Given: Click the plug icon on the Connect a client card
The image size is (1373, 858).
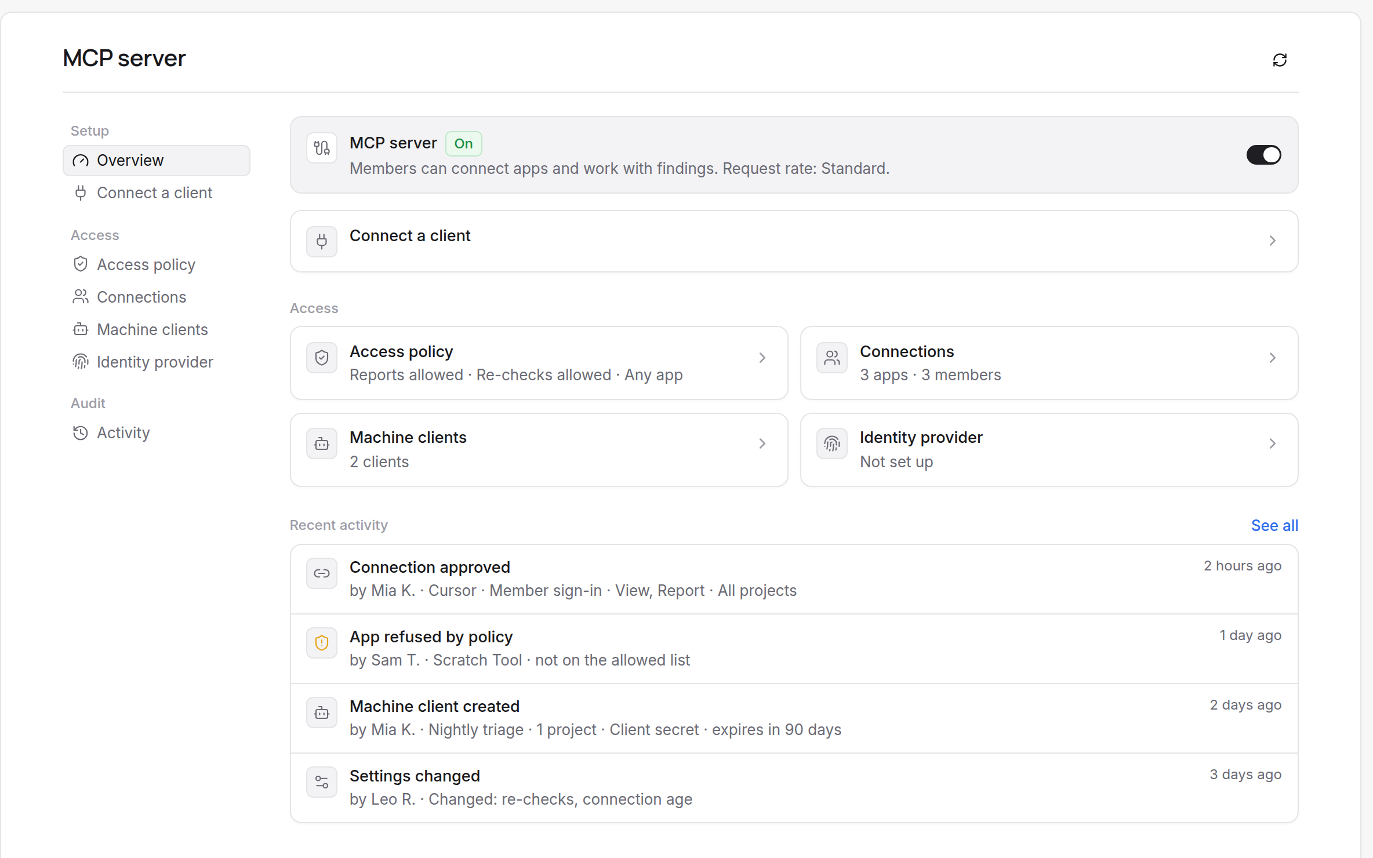Looking at the screenshot, I should [x=322, y=241].
